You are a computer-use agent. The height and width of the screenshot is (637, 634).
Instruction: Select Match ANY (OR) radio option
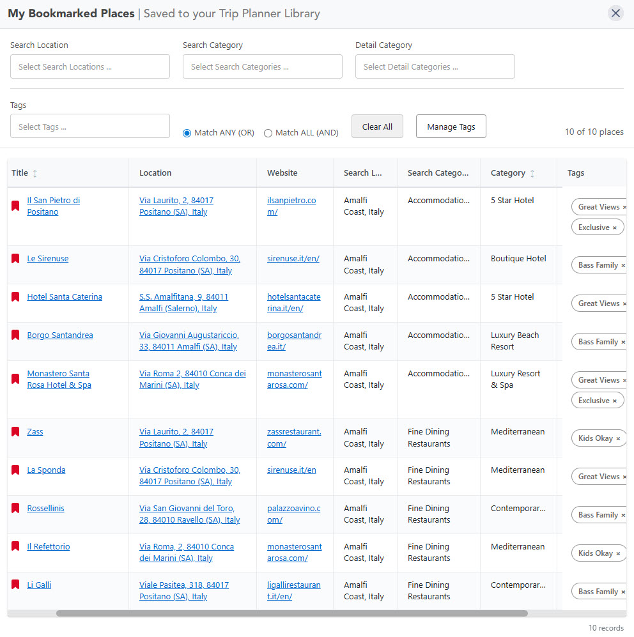tap(187, 133)
